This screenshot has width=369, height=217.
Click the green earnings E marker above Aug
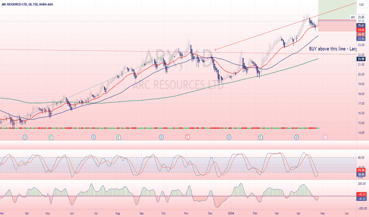tap(119, 137)
